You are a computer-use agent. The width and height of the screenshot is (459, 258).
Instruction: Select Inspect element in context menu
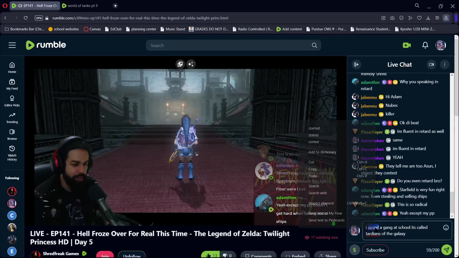(321, 203)
